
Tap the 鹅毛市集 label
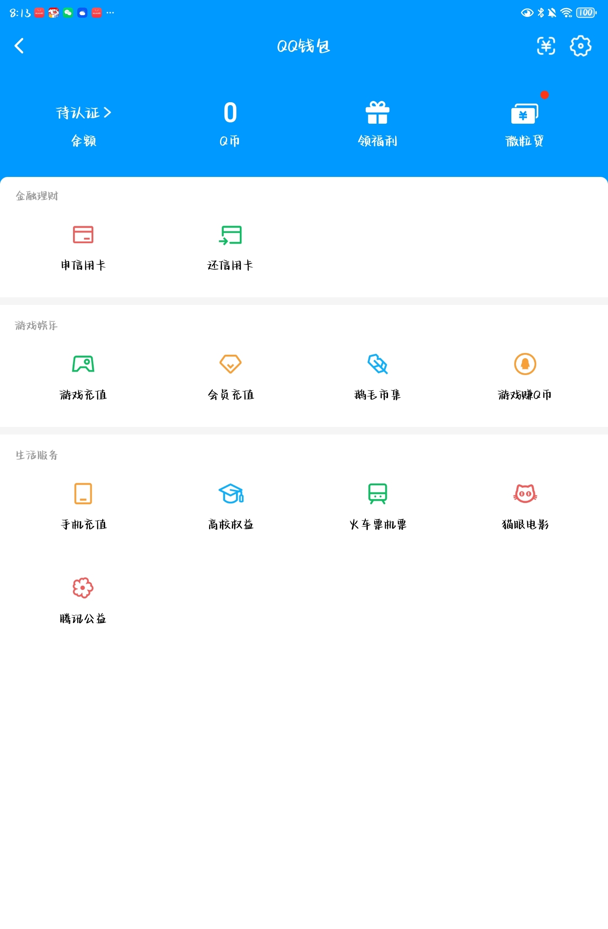[x=377, y=395]
